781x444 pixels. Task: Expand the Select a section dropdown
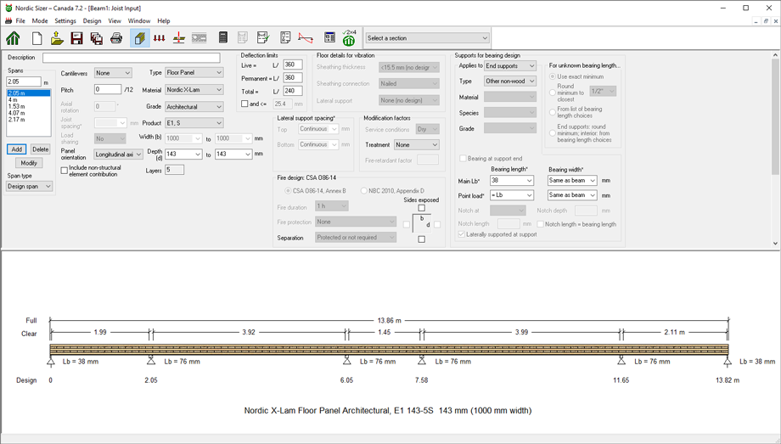427,38
